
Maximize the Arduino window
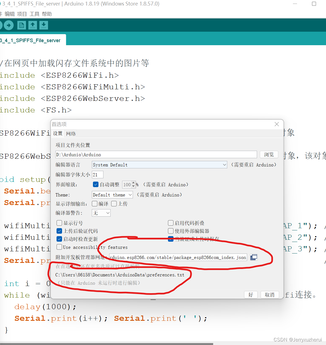click(314, 4)
